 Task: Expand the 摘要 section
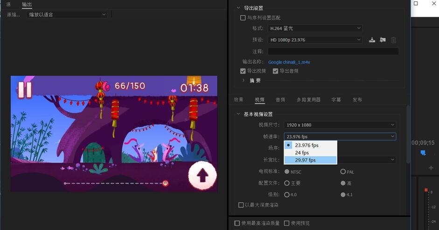[x=244, y=80]
